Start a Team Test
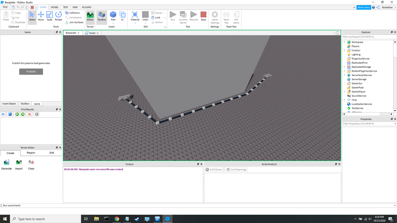This screenshot has height=223, width=397. pyautogui.click(x=226, y=18)
